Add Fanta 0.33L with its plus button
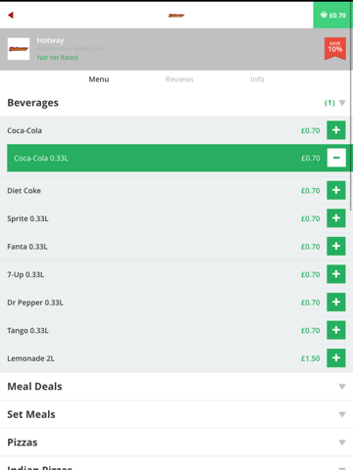 tap(336, 246)
